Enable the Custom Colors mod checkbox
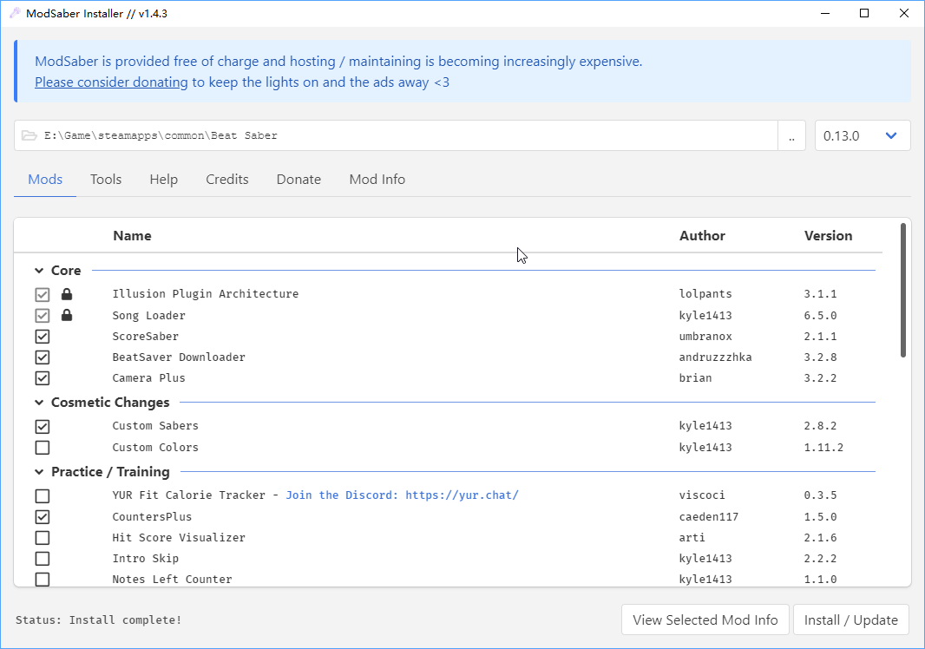The height and width of the screenshot is (649, 925). [43, 448]
